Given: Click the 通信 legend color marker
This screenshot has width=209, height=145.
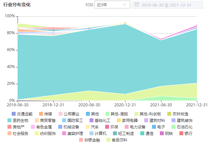Looking at the screenshot, I should click(x=142, y=134).
